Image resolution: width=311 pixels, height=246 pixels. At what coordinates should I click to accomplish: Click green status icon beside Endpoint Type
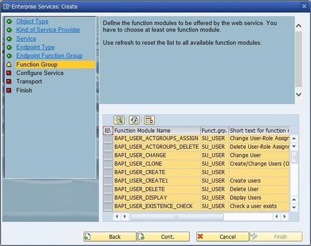[x=9, y=47]
